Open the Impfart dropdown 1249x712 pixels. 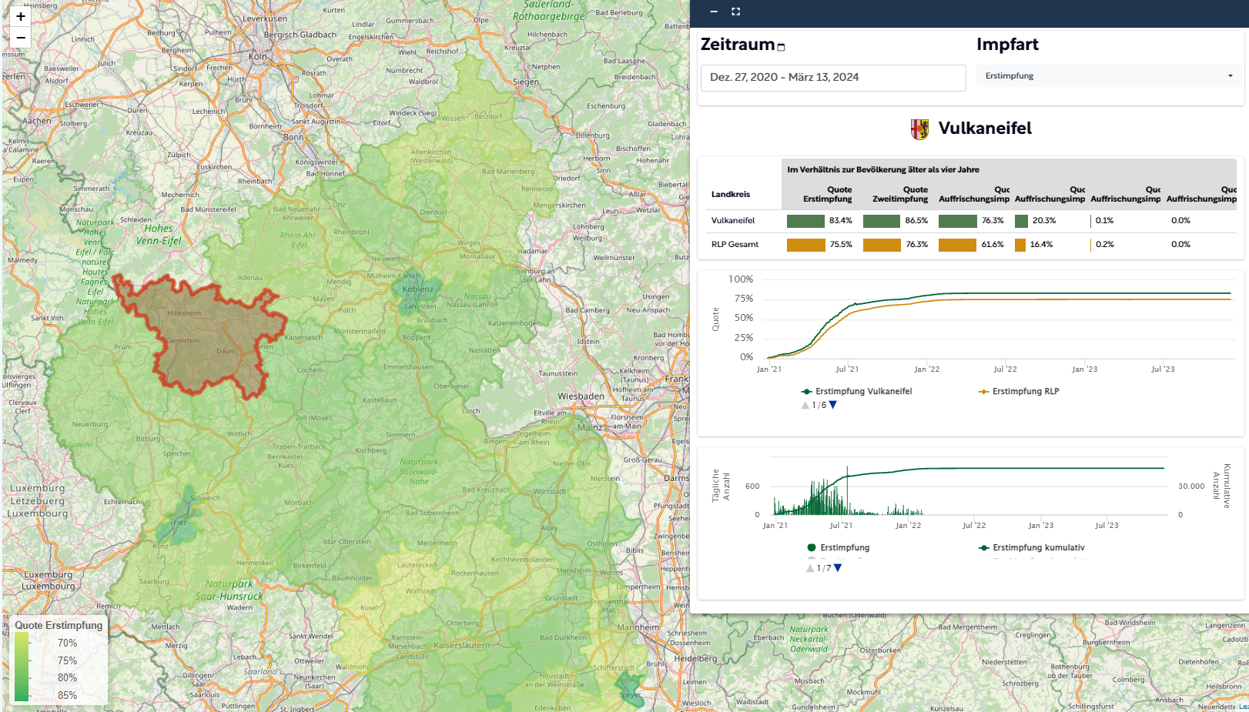(x=1108, y=75)
